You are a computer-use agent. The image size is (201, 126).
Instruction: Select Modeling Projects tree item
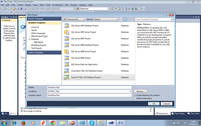pos(39,45)
